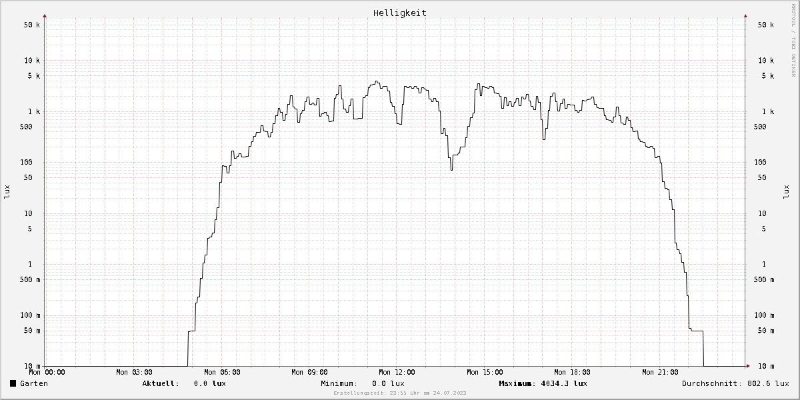Screen dimensions: 800x400
Task: Click '5 k' on the right axis
Action: click(x=767, y=76)
